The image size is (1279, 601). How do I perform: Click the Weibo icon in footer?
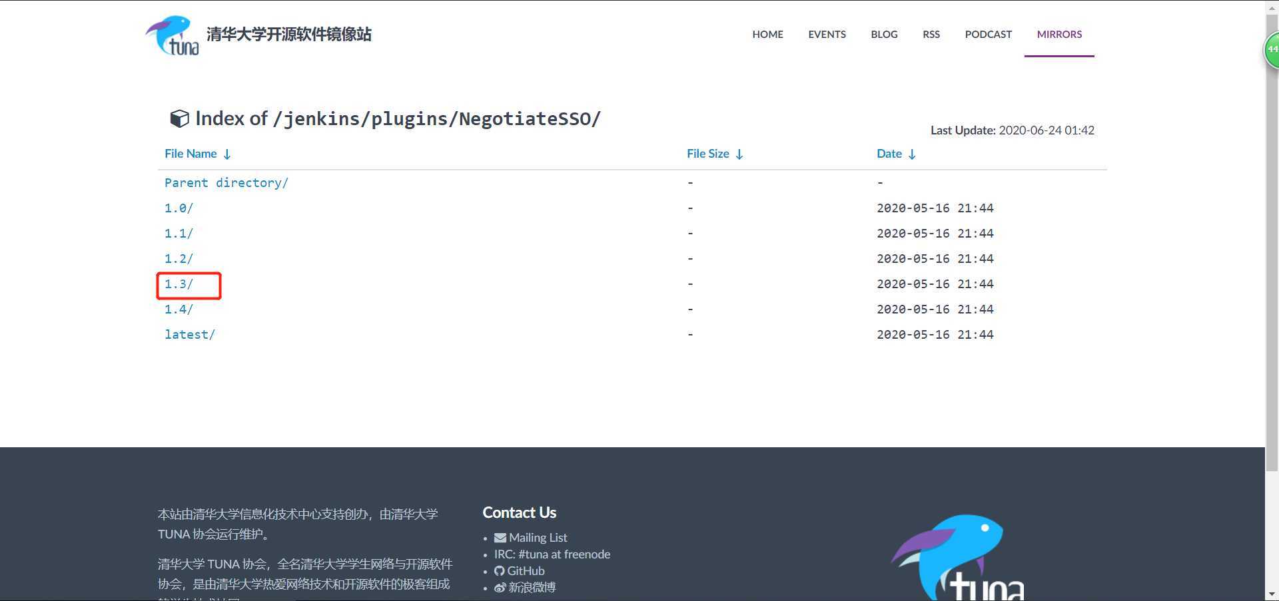click(x=500, y=588)
